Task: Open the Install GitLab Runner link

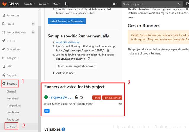Action: pos(68,42)
